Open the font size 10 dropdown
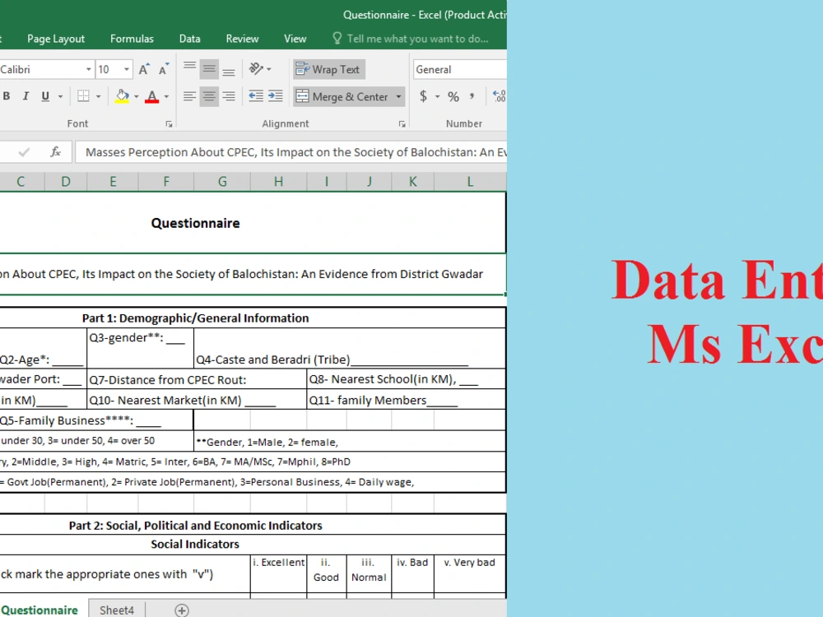The image size is (823, 617). click(x=127, y=69)
